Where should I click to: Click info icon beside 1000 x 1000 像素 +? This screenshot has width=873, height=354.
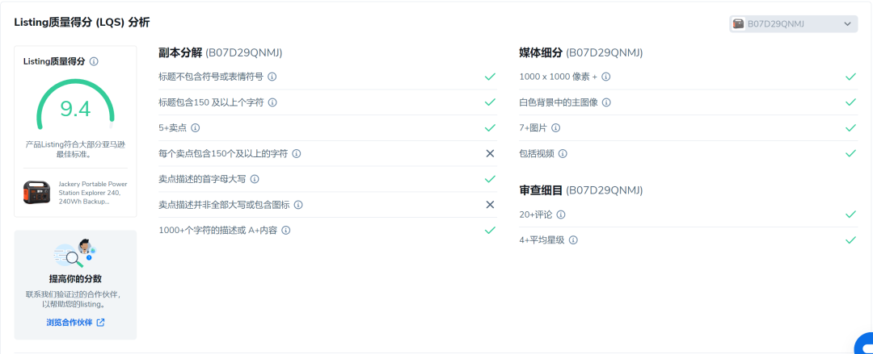tap(606, 77)
